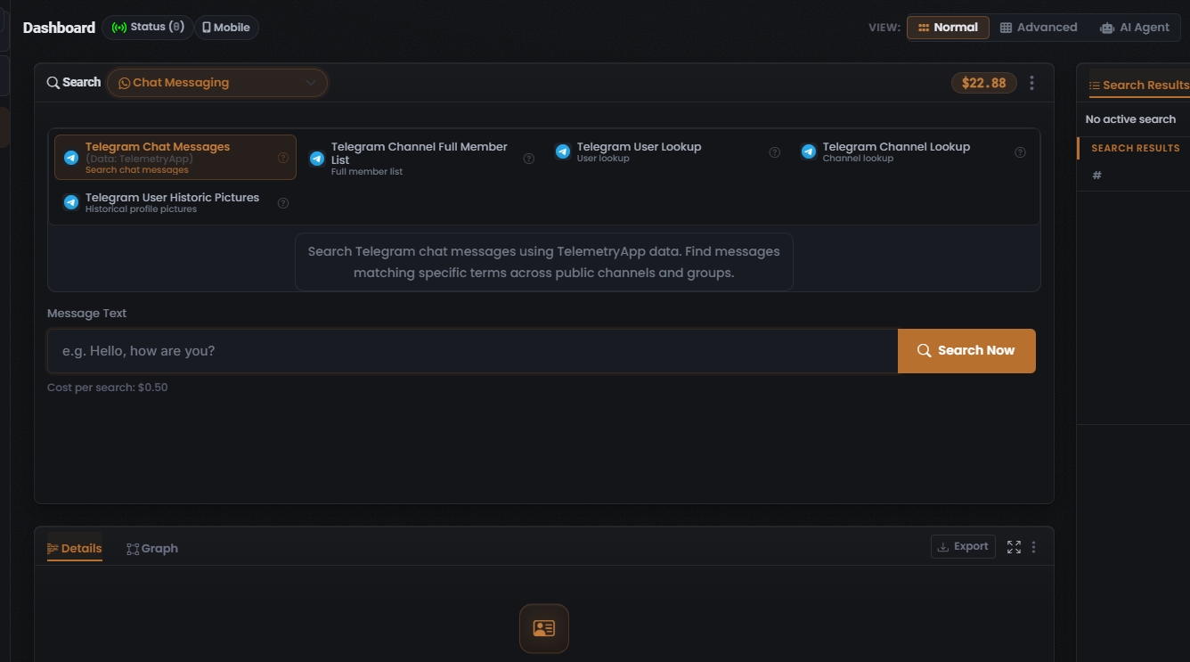This screenshot has height=662, width=1190.
Task: Click the Export button
Action: 963,547
